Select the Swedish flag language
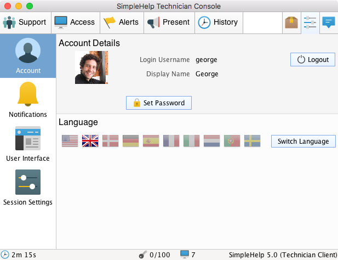The height and width of the screenshot is (260, 338). point(252,141)
